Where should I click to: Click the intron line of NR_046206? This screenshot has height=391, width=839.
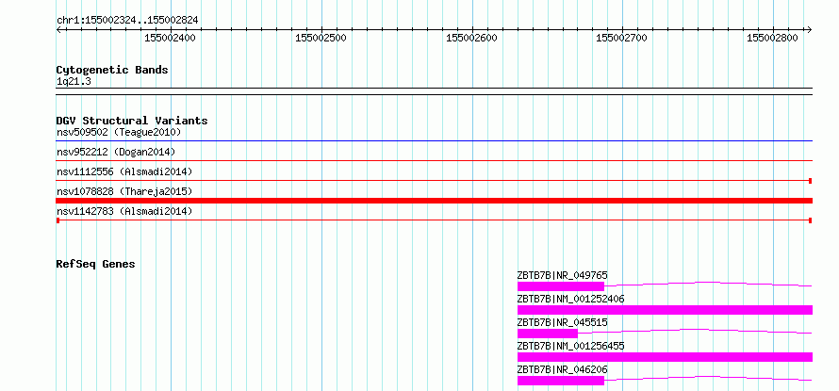coord(708,378)
